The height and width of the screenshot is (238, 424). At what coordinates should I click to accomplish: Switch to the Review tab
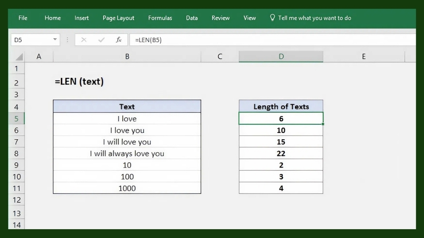pos(220,18)
